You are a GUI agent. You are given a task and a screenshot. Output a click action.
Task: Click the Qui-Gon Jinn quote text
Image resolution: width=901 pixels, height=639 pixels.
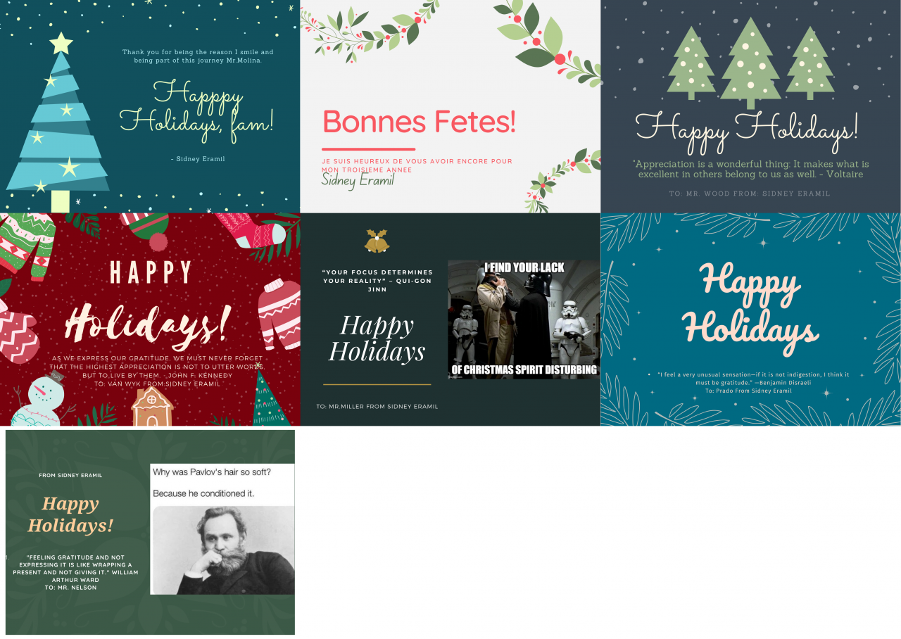pyautogui.click(x=377, y=280)
